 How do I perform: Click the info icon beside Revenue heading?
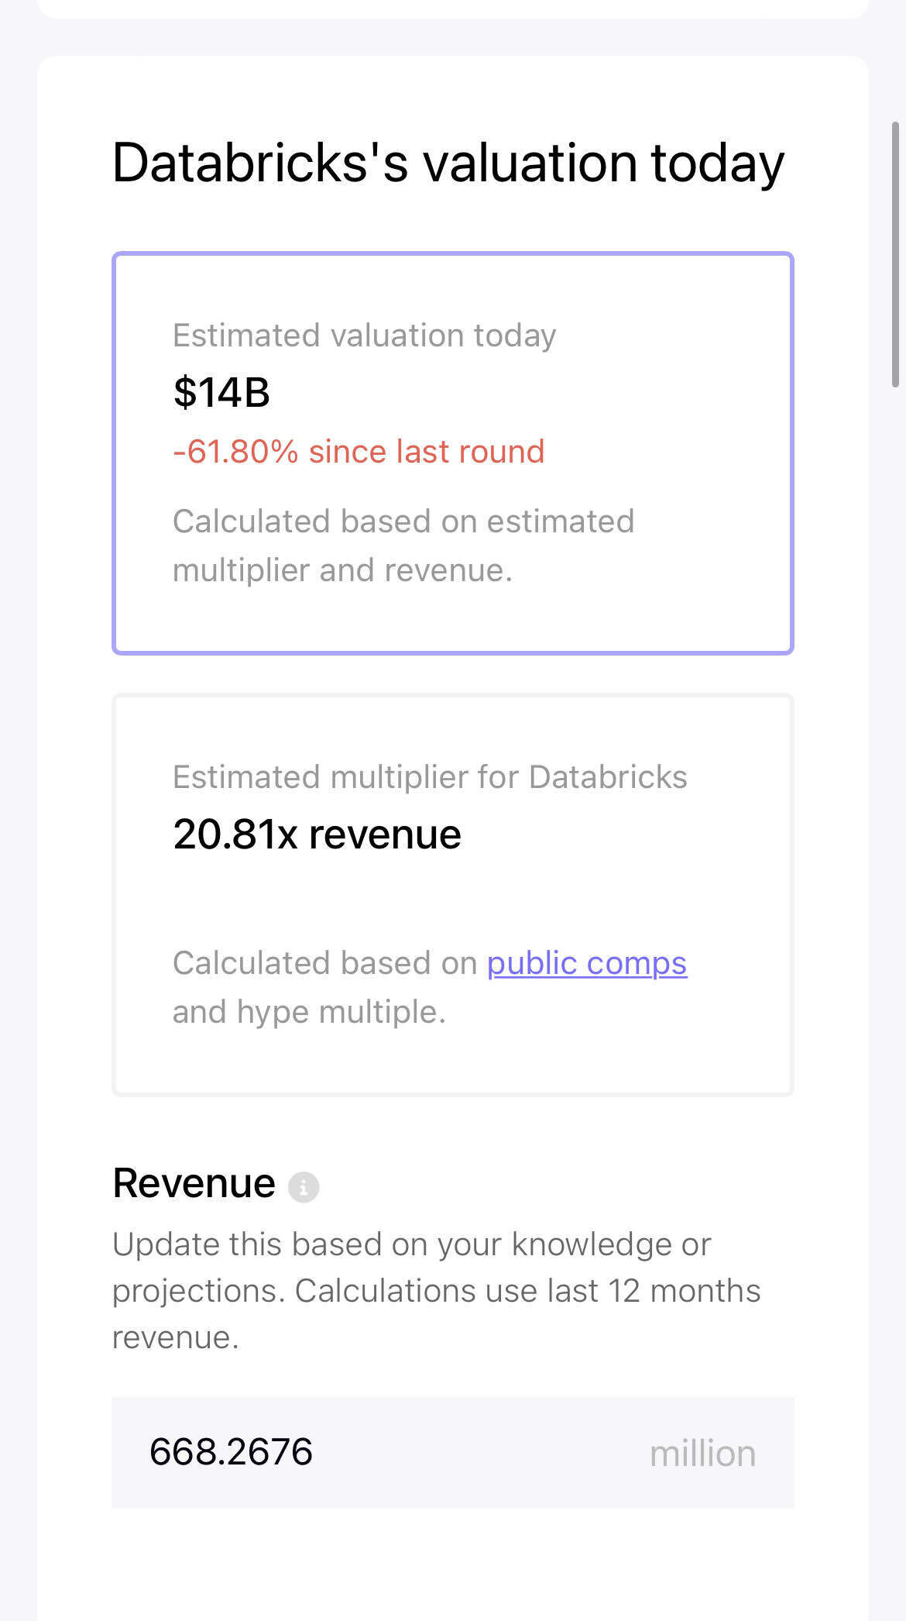point(304,1186)
